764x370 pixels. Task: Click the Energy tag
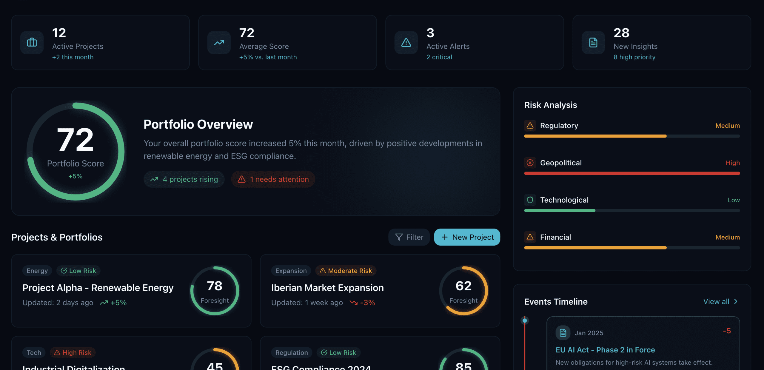(37, 271)
